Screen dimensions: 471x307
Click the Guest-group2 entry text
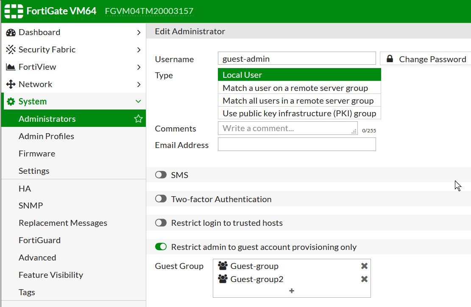[x=257, y=279]
